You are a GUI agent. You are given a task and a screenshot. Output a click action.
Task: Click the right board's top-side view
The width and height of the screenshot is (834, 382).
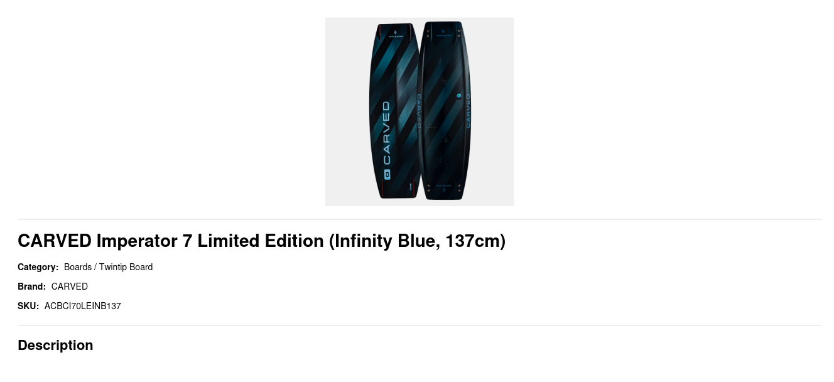445,111
